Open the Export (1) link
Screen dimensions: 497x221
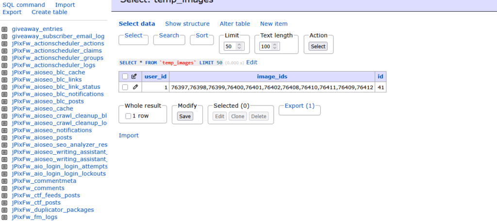point(299,106)
